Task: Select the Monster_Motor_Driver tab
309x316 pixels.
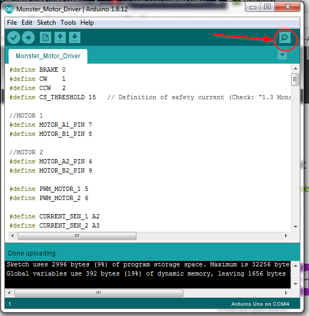Action: click(48, 56)
